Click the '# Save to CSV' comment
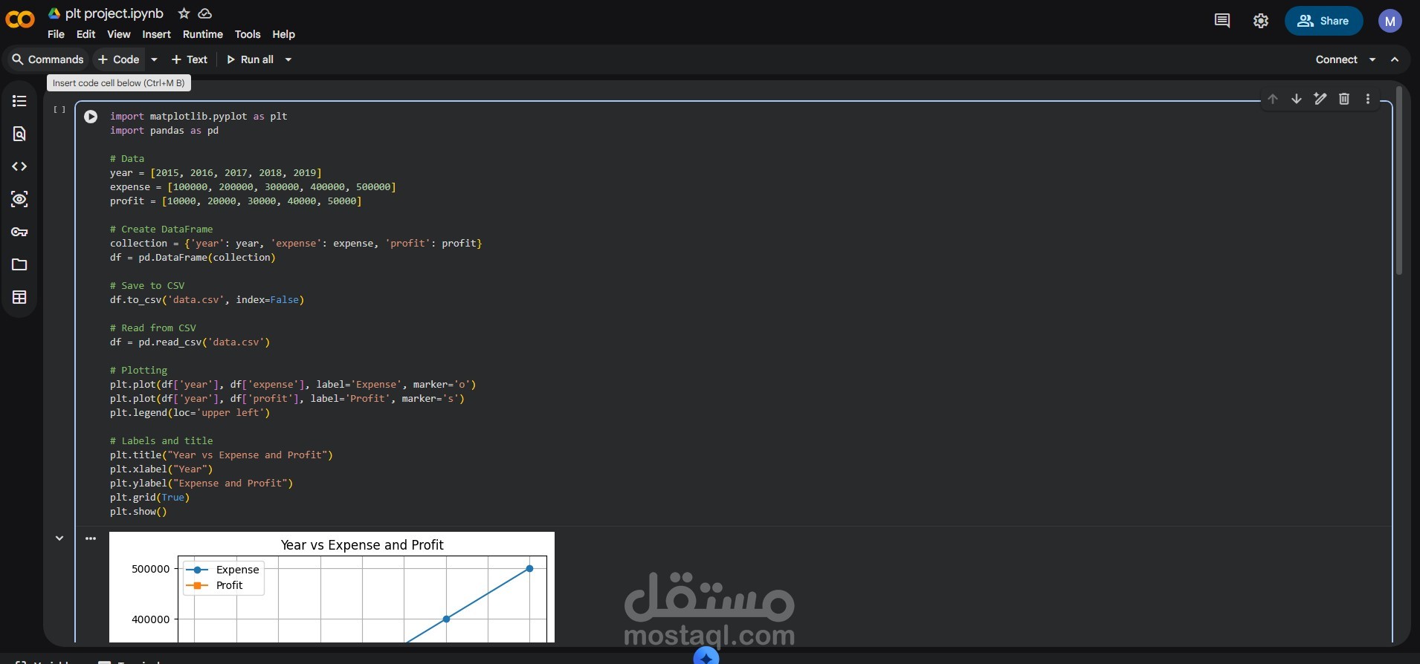 147,285
